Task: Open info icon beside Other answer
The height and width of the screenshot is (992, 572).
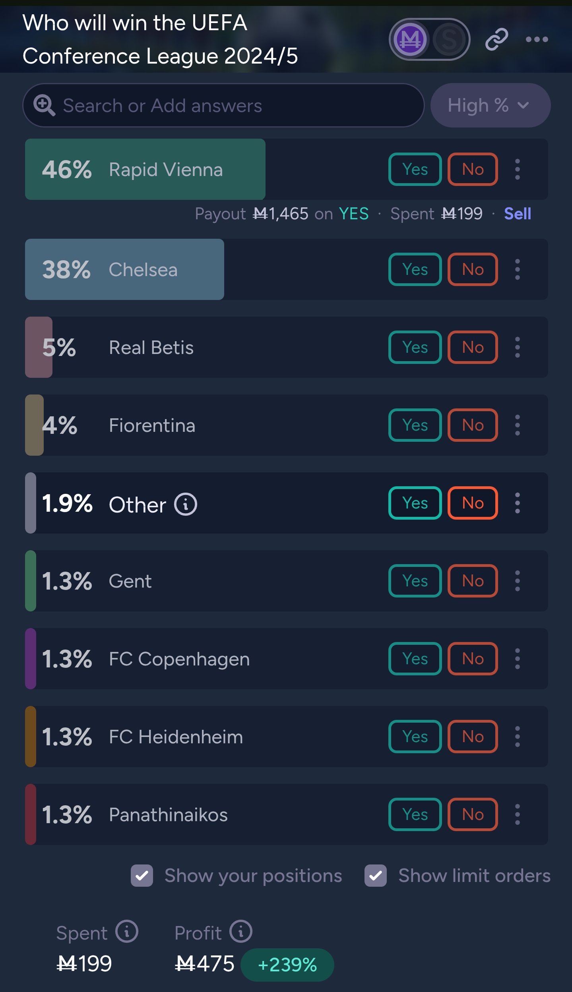Action: [x=186, y=504]
